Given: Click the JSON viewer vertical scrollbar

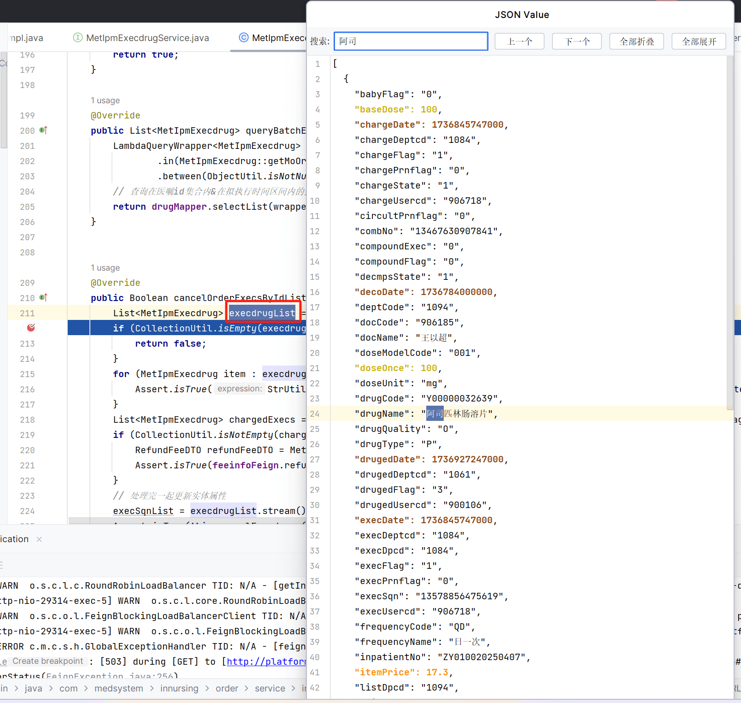Looking at the screenshot, I should tap(729, 233).
